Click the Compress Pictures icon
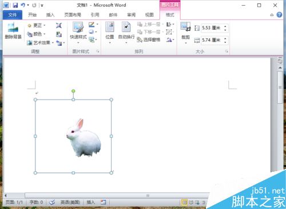The width and height of the screenshot is (286, 209). pos(59,25)
